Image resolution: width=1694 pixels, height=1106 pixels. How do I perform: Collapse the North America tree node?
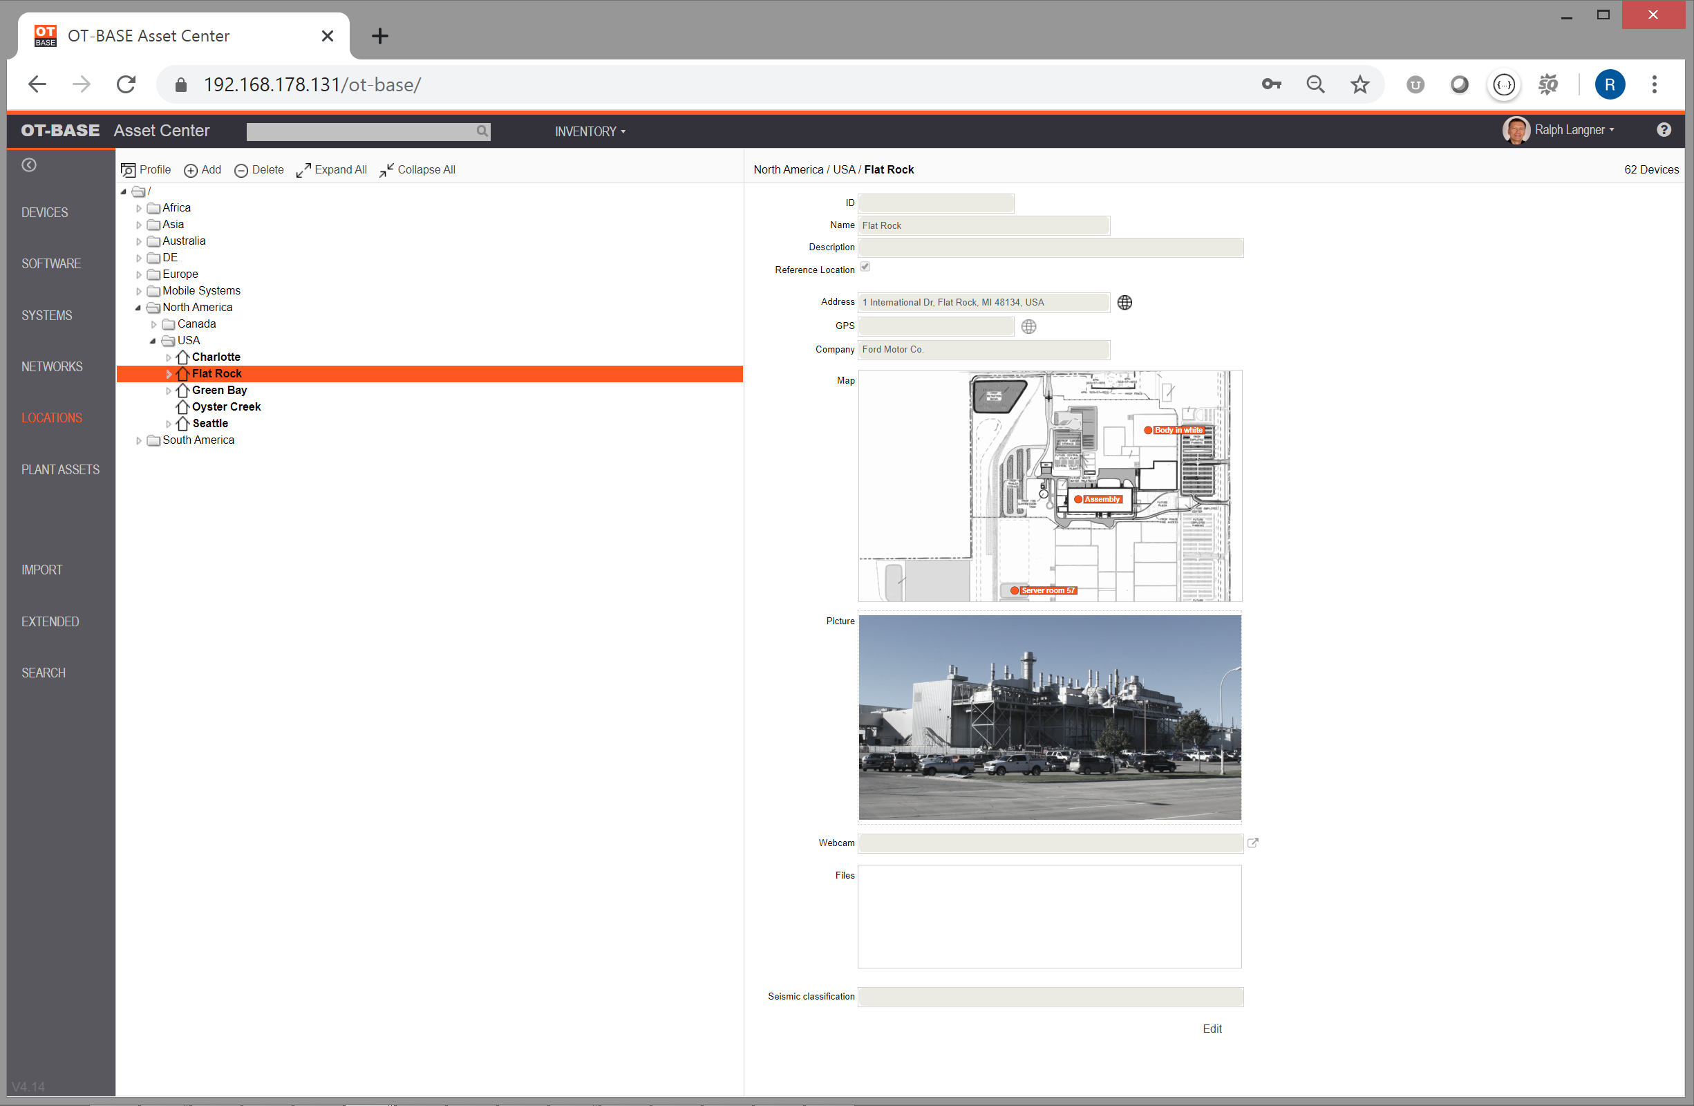tap(138, 308)
